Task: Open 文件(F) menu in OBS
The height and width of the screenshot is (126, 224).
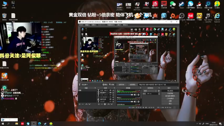Action: [x=81, y=25]
